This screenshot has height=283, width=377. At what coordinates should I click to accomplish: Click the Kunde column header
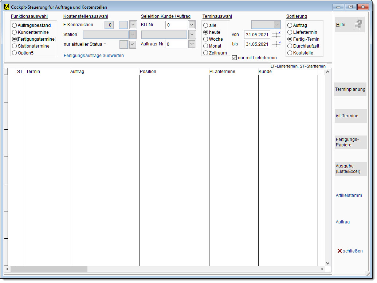pyautogui.click(x=288, y=72)
